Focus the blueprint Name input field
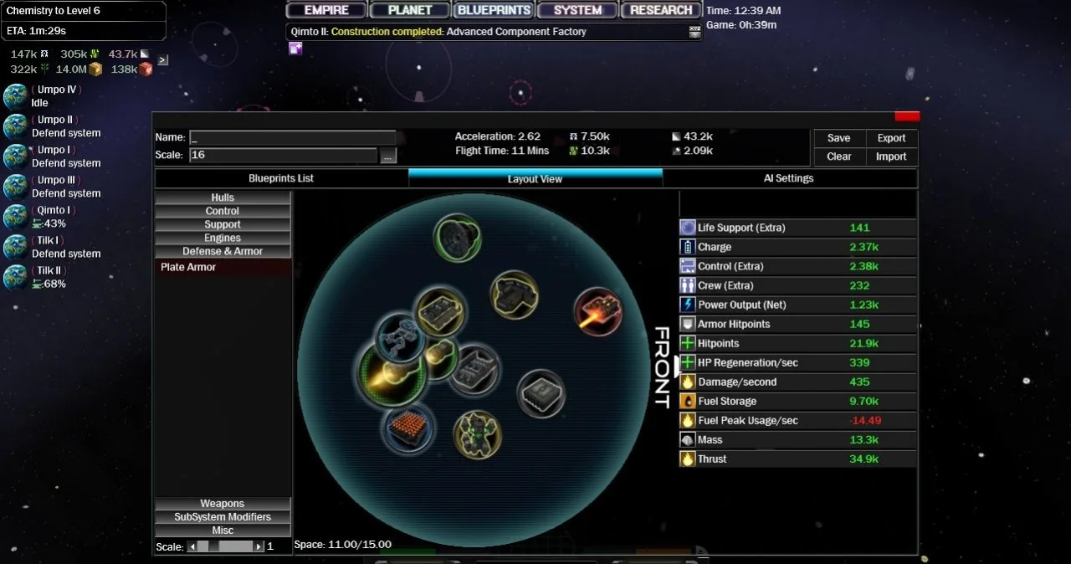The height and width of the screenshot is (564, 1071). (293, 137)
